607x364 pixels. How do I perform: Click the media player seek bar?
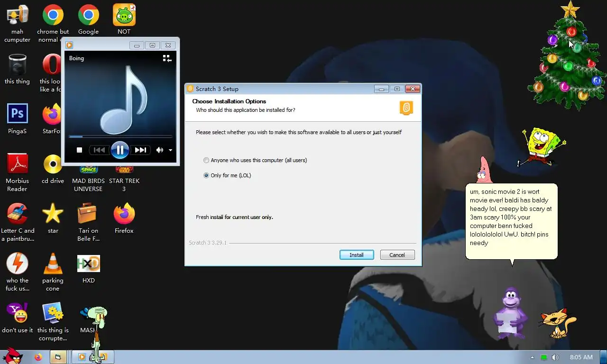pos(120,136)
